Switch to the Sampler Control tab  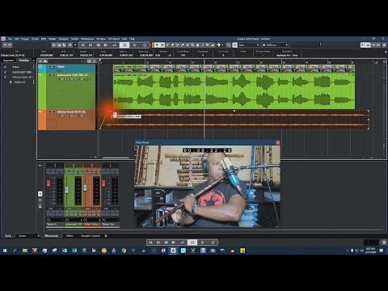(x=91, y=236)
